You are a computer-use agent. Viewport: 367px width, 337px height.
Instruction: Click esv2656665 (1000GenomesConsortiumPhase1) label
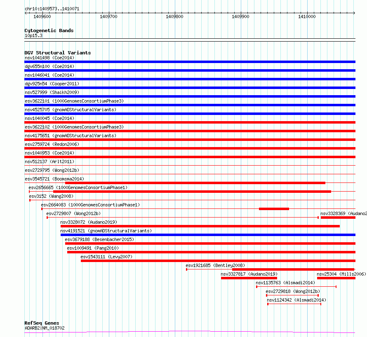tap(78, 187)
